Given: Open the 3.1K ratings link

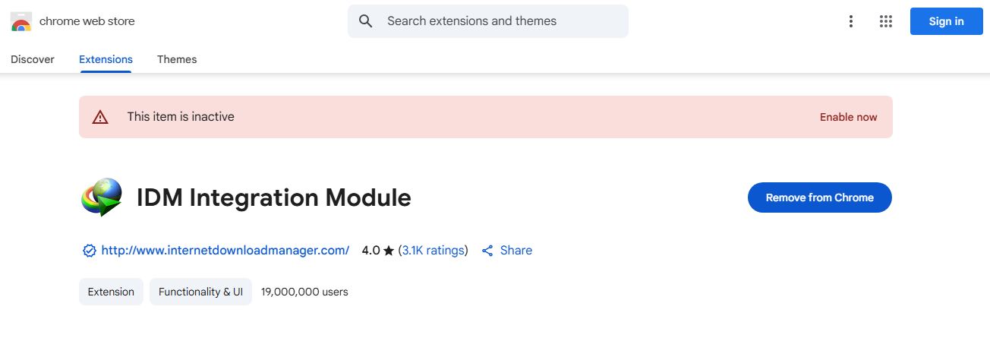Looking at the screenshot, I should point(434,250).
